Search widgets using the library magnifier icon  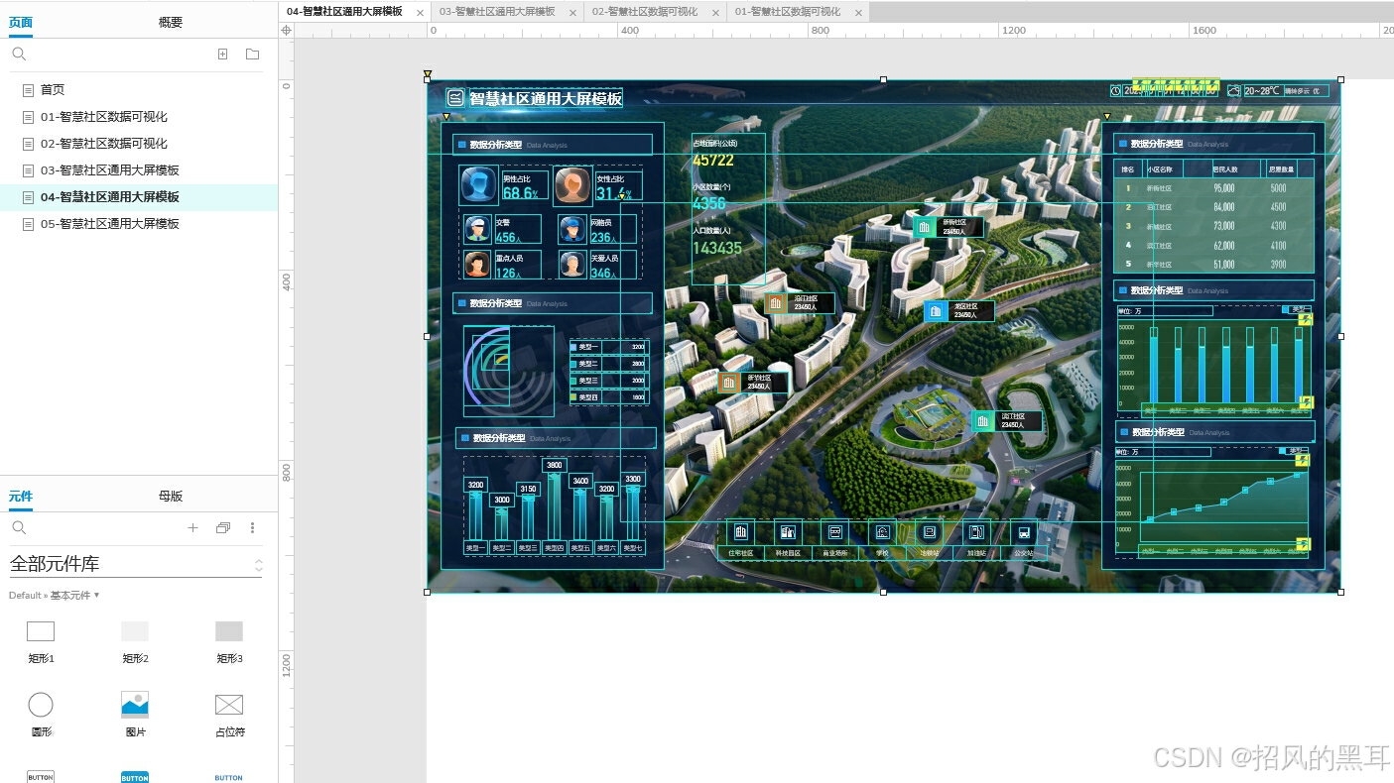tap(19, 528)
